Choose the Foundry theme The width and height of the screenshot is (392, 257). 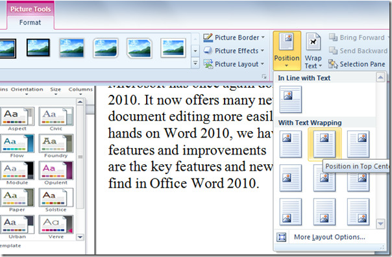click(x=56, y=146)
